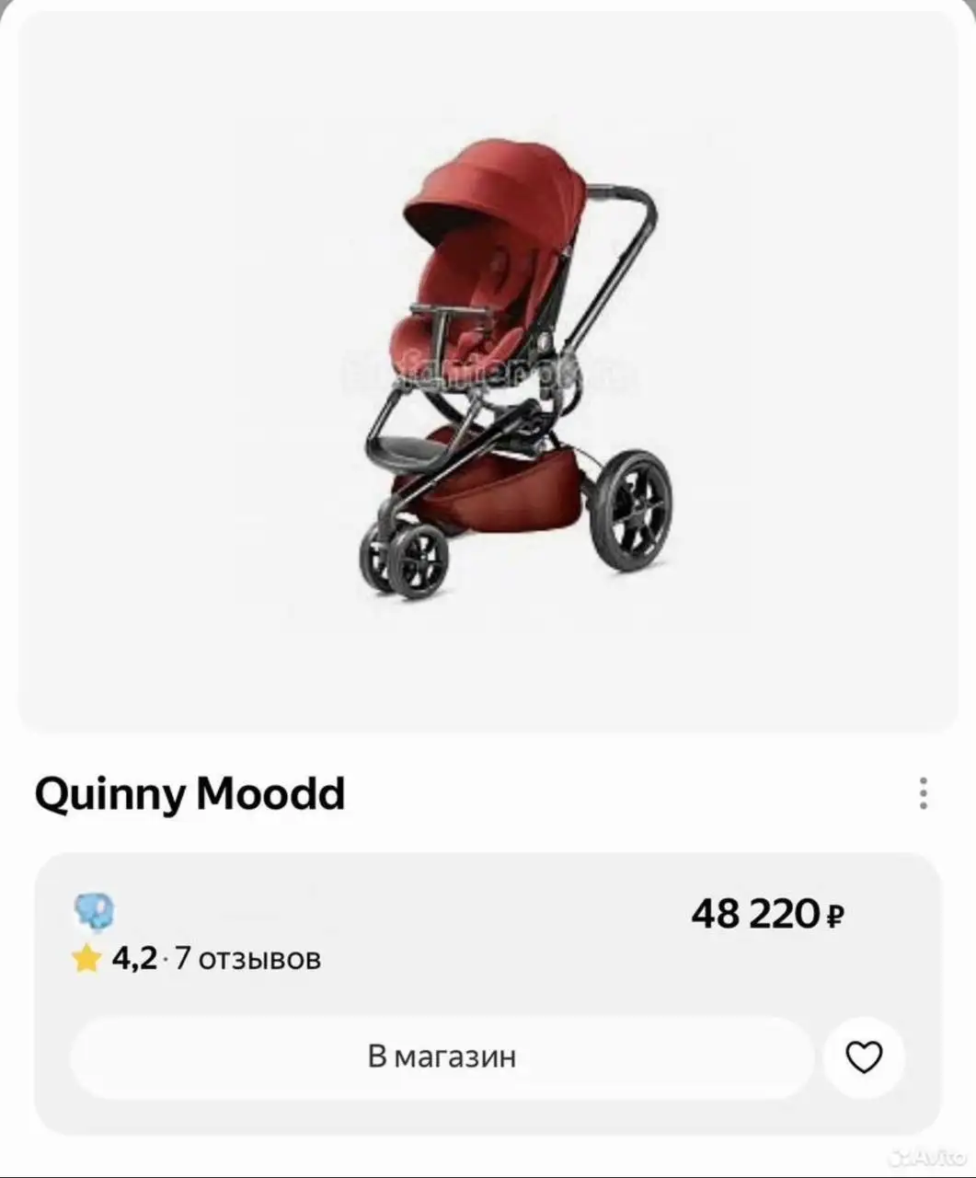Screen dimensions: 976x1178
Task: Click the stroller's front double wheels
Action: click(x=405, y=557)
